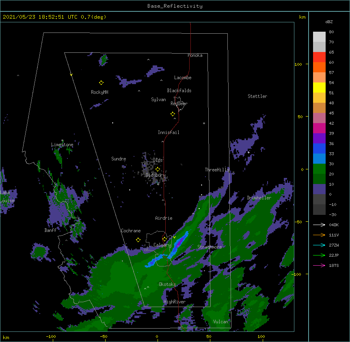Click the Calgary city label
Viewport: 350px width, 342px height.
coord(162,245)
